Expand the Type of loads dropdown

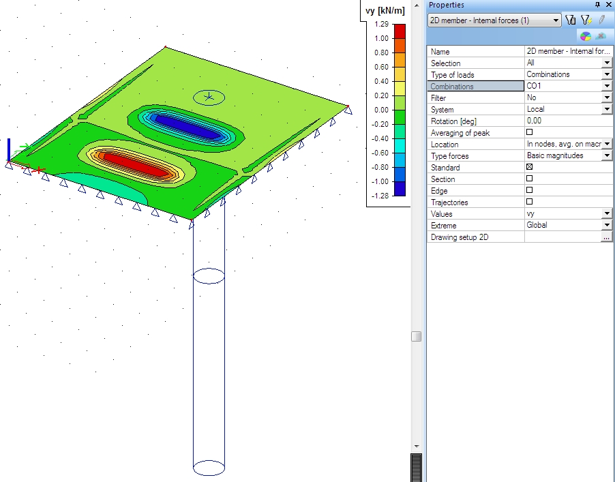click(607, 74)
